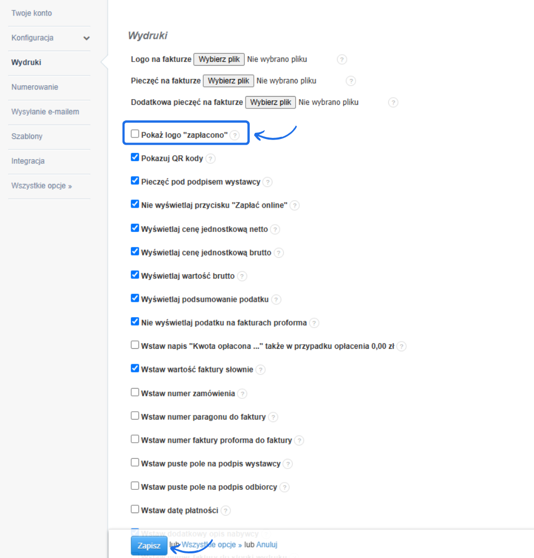Open help icon next to Logo na fakturze
Screen dimensions: 534x558
click(x=342, y=59)
